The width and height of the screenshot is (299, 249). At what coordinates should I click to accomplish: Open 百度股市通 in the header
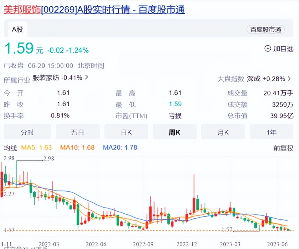click(266, 29)
